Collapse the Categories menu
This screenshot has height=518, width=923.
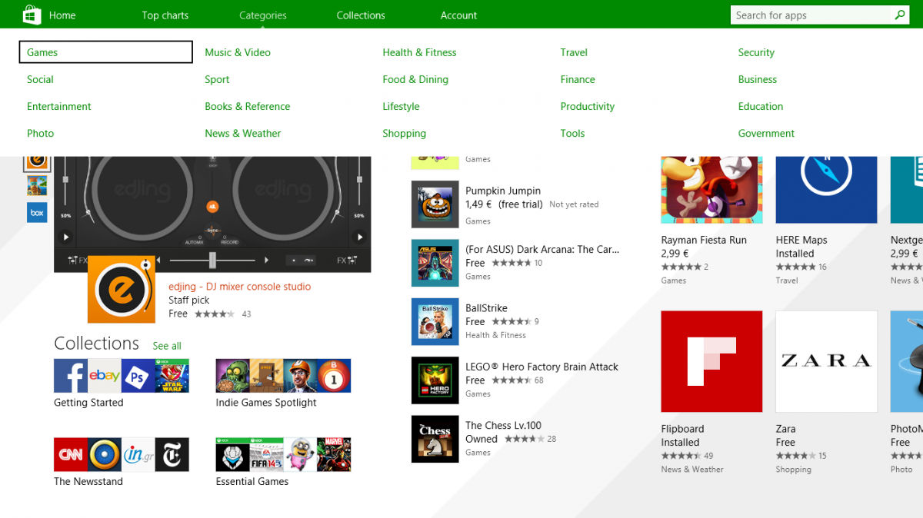pyautogui.click(x=263, y=15)
